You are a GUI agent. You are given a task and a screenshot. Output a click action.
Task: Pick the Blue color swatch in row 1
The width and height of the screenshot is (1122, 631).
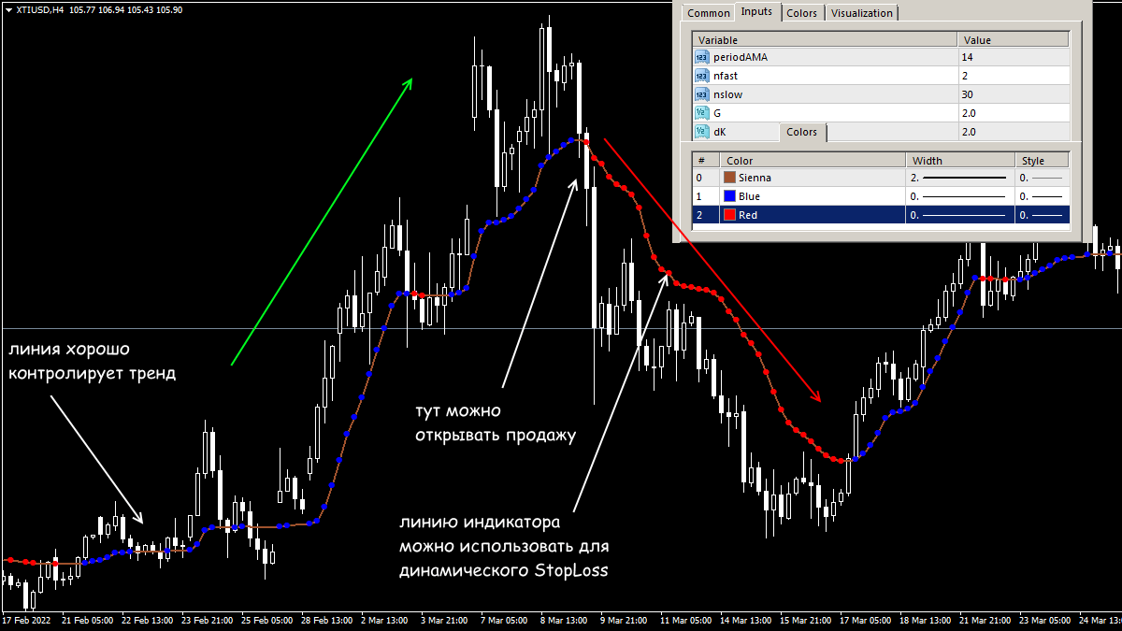(730, 196)
